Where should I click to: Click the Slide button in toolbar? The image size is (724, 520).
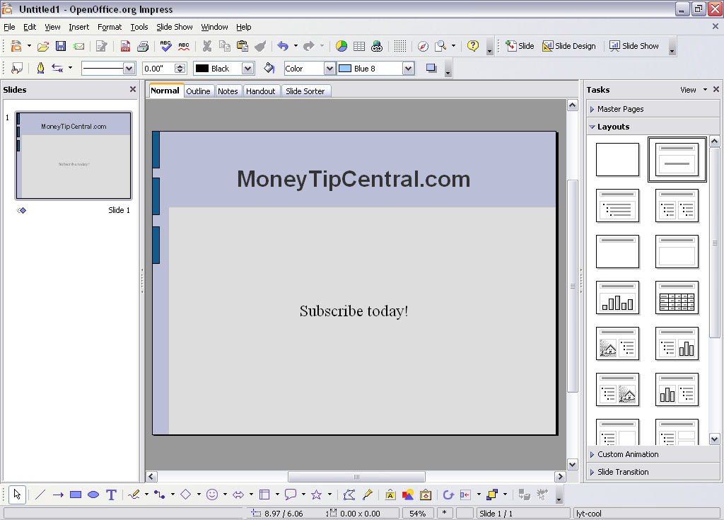(x=520, y=46)
